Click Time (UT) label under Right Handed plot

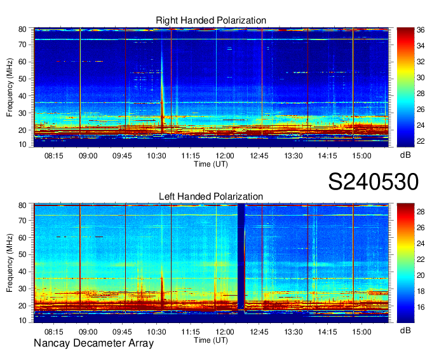pos(211,164)
